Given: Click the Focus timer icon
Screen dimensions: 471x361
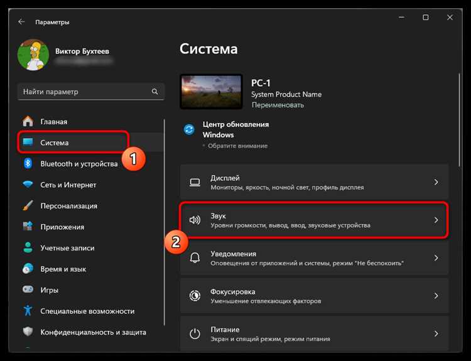Looking at the screenshot, I should coord(195,296).
